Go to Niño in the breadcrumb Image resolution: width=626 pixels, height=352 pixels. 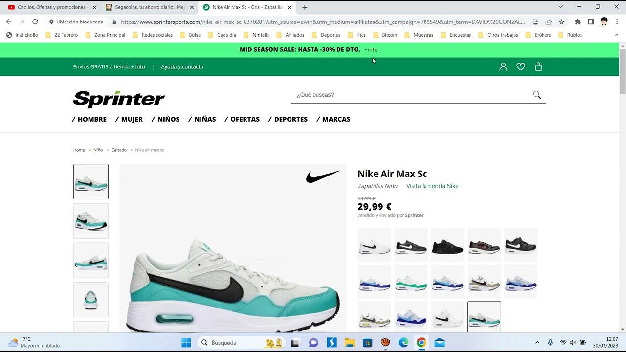98,150
